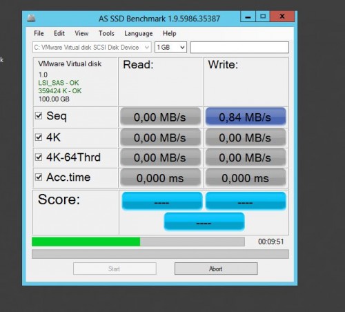Click the Seq write result 0,84 MB/s
This screenshot has width=345, height=312.
pyautogui.click(x=246, y=117)
